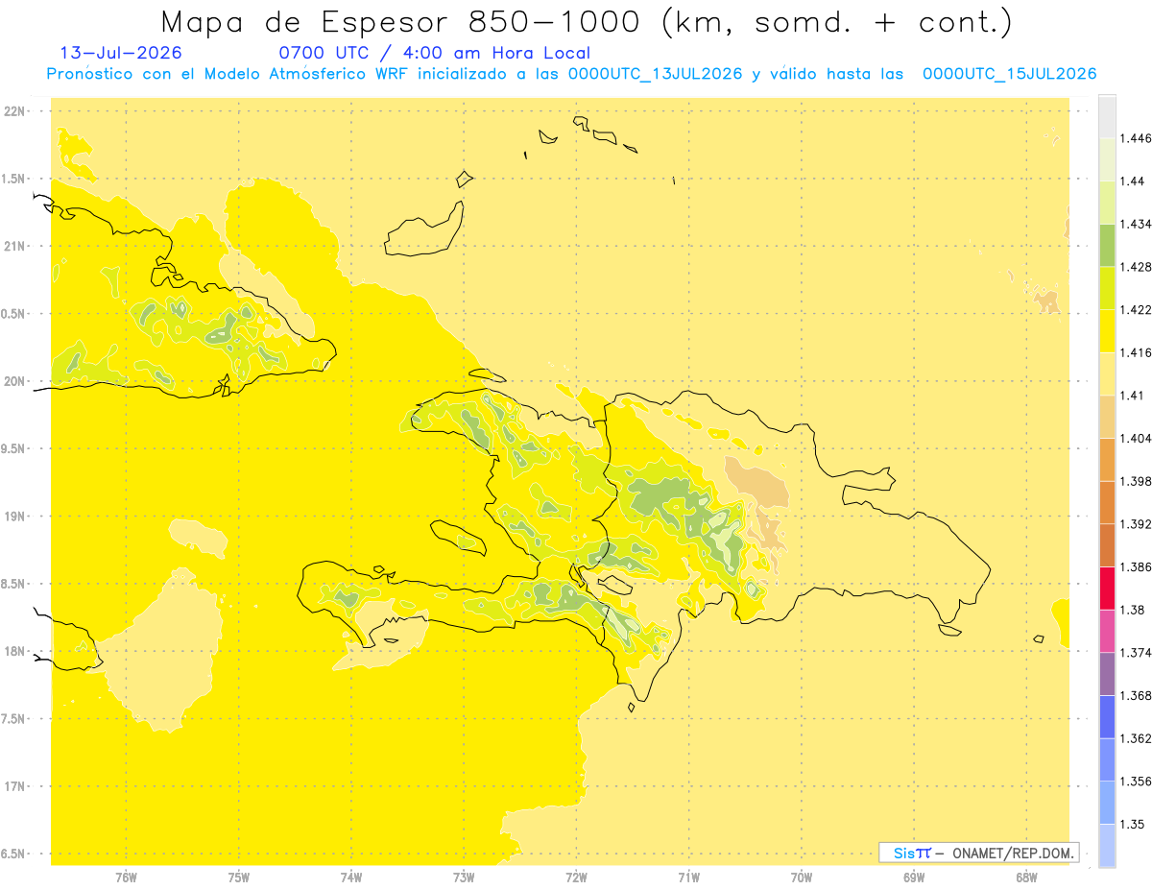Screen dimensions: 1152x890
Task: Click the legend value "1.368"
Action: pyautogui.click(x=1138, y=695)
